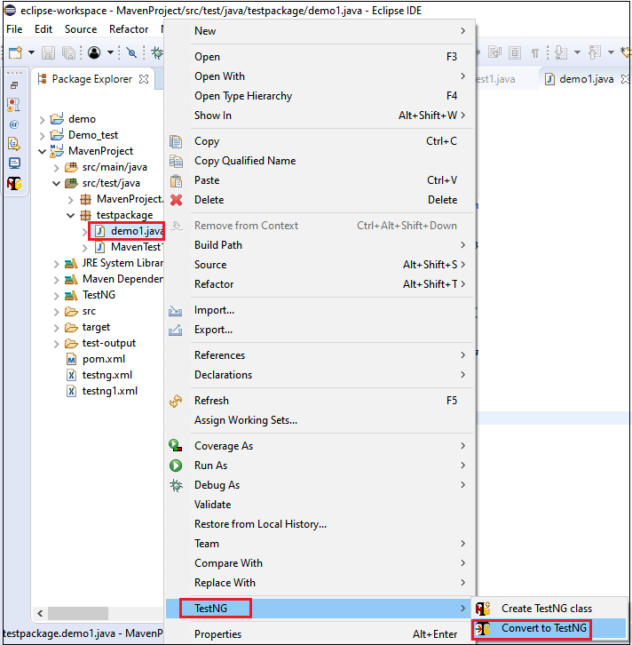Click the Copy Qualified Name icon
632x645 pixels.
(177, 161)
